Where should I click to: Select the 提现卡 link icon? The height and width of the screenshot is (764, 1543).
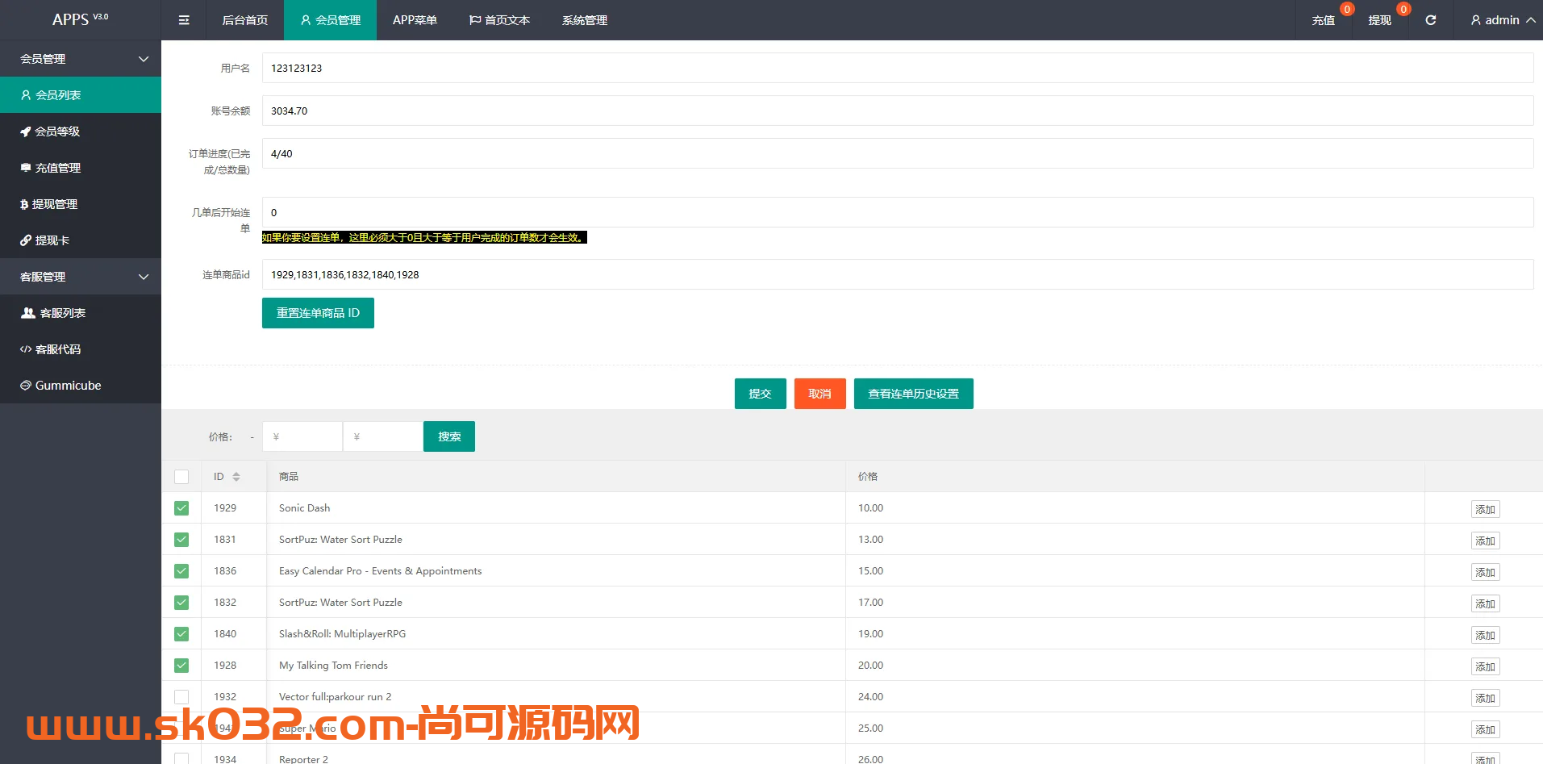pyautogui.click(x=25, y=240)
